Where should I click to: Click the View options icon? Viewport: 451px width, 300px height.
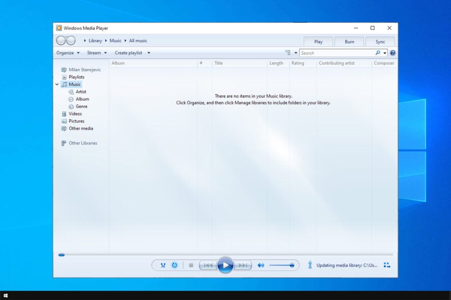coord(288,53)
